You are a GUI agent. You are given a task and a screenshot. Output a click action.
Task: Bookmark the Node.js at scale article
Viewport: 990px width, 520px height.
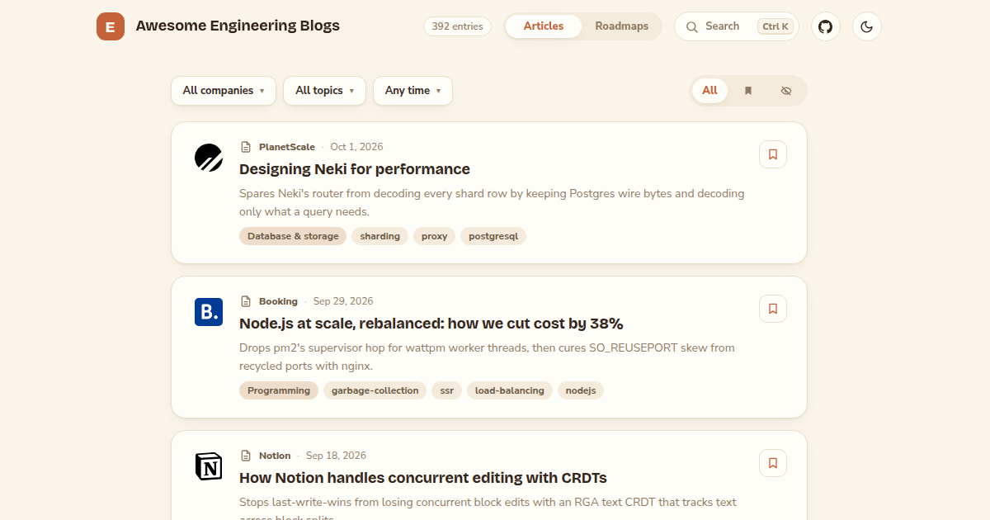pyautogui.click(x=773, y=309)
